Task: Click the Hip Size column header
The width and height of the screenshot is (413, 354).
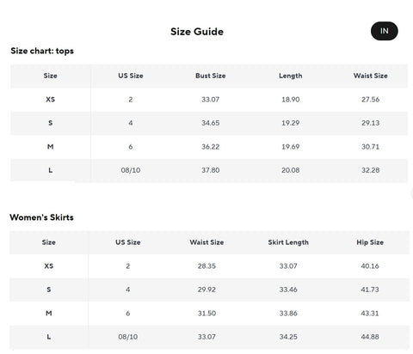Action: click(370, 242)
